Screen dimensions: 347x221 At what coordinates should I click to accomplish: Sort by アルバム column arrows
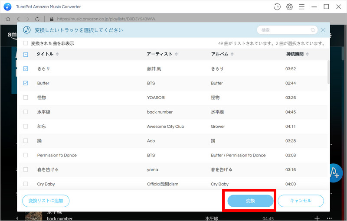point(232,54)
